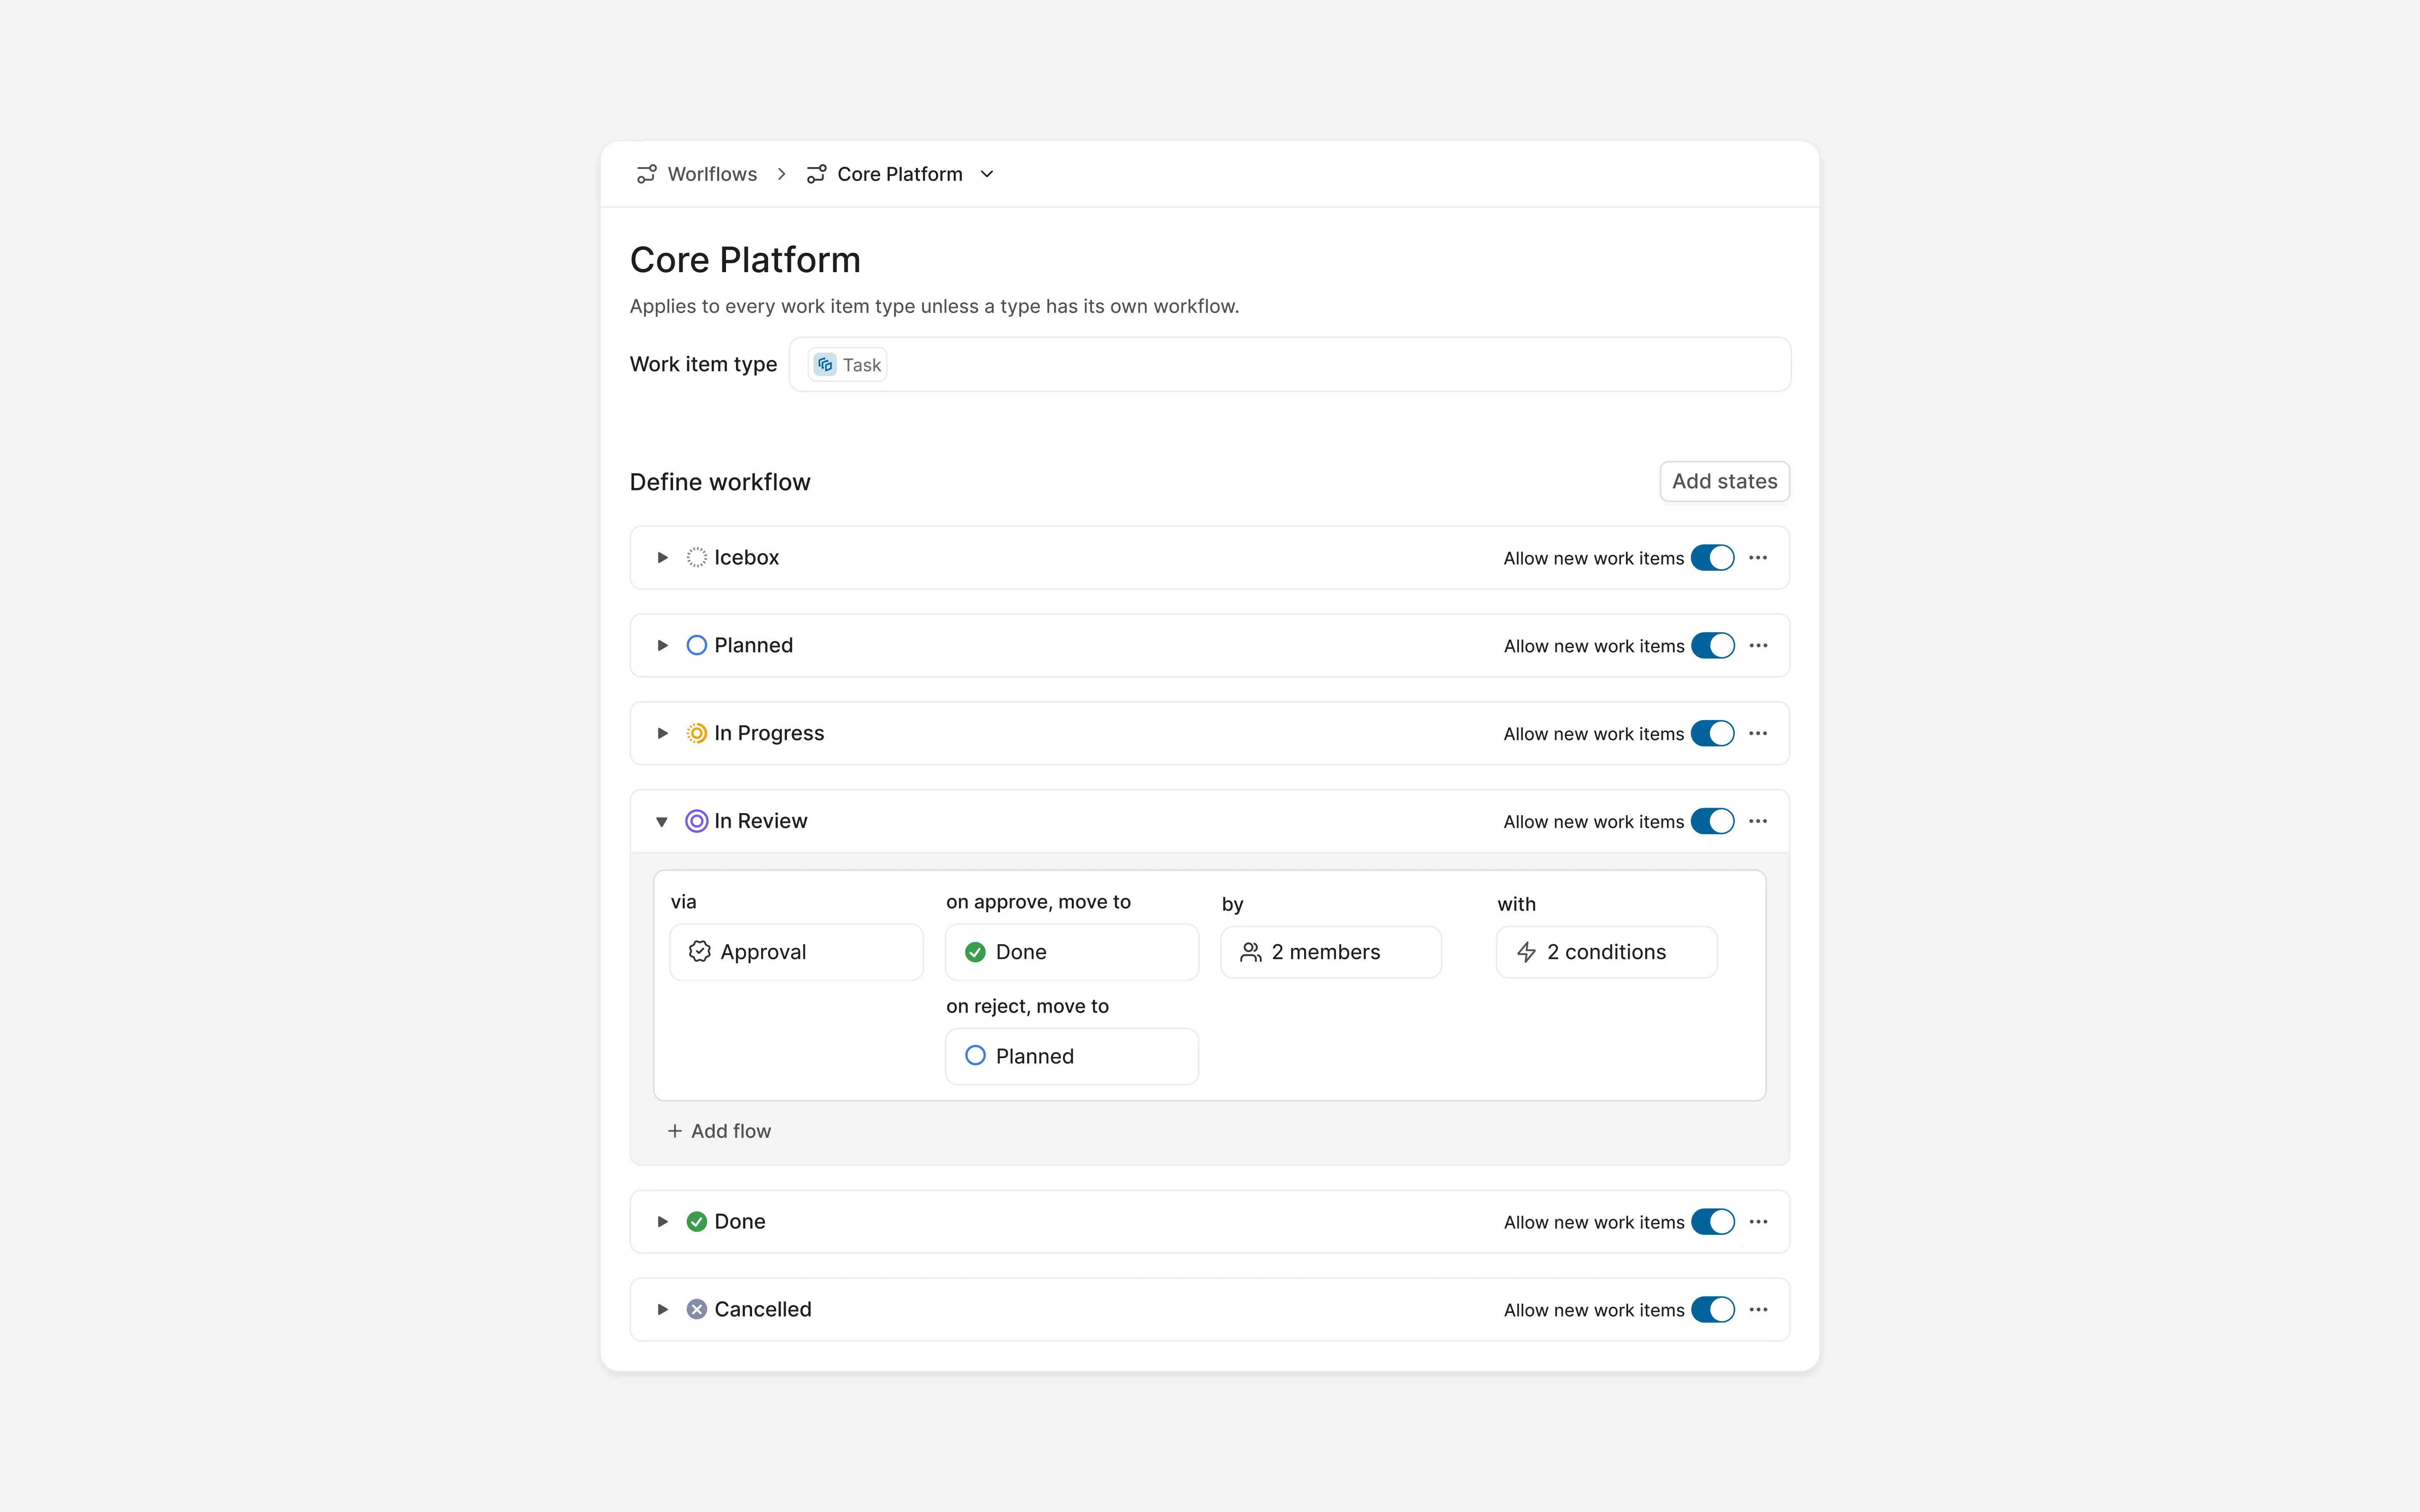Go to the Worflows breadcrumb link
This screenshot has width=2420, height=1512.
click(712, 174)
